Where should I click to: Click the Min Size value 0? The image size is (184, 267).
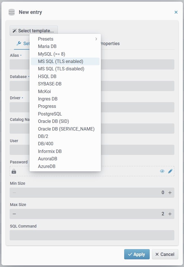click(x=163, y=193)
